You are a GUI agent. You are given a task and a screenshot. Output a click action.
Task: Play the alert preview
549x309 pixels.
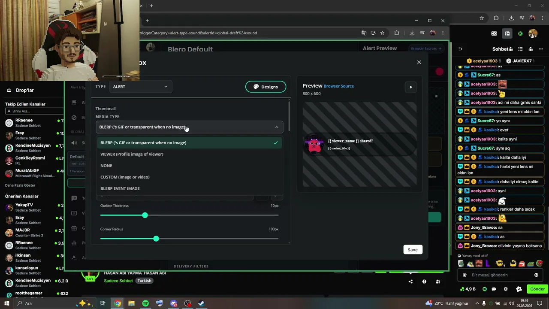click(411, 87)
